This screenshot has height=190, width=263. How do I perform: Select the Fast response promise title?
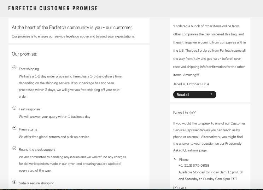[29, 109]
